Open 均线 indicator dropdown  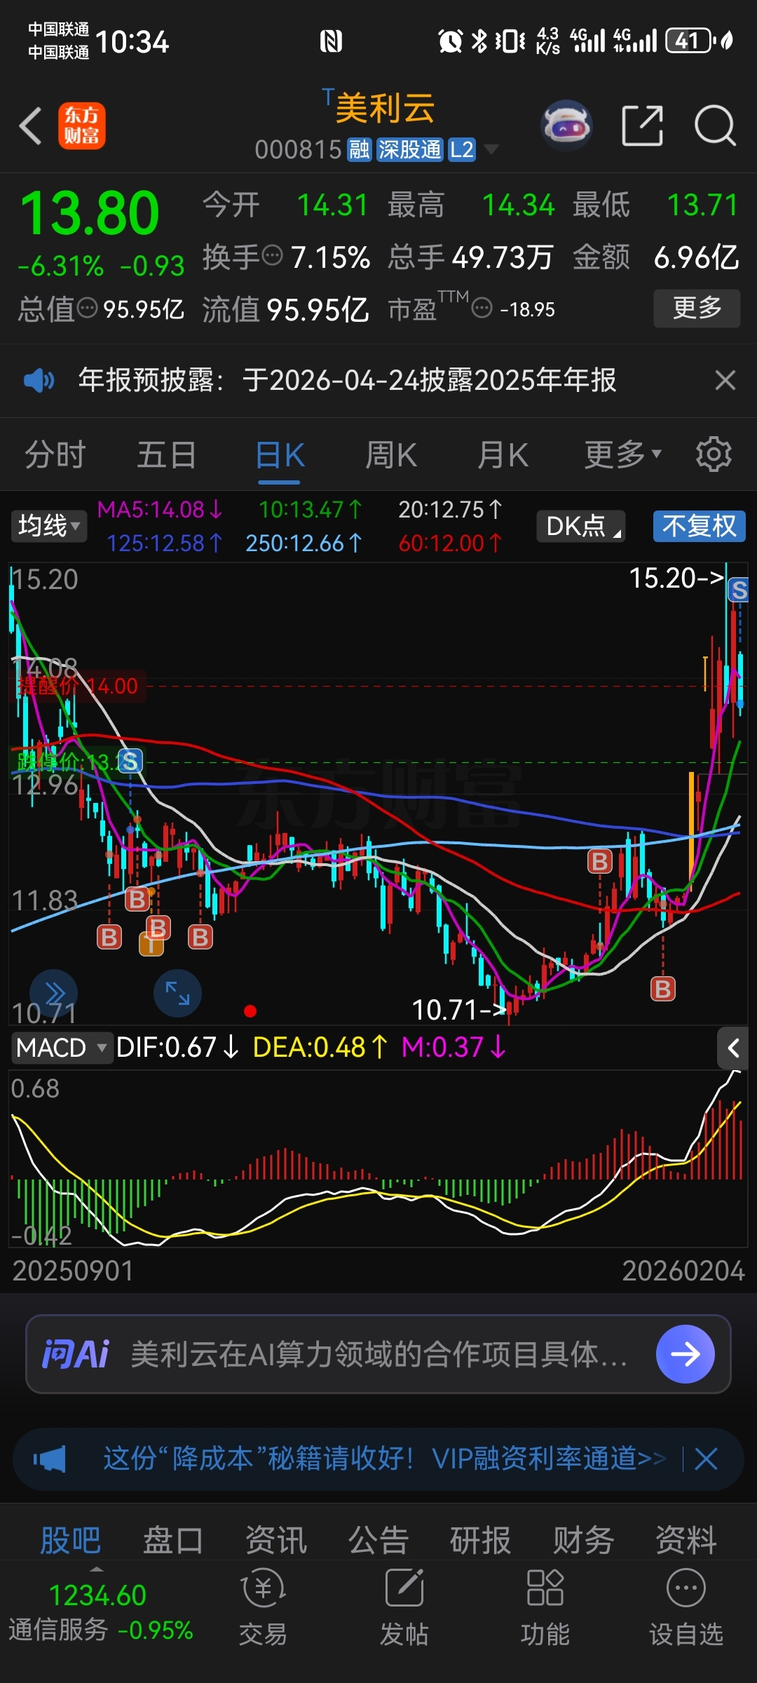click(48, 525)
